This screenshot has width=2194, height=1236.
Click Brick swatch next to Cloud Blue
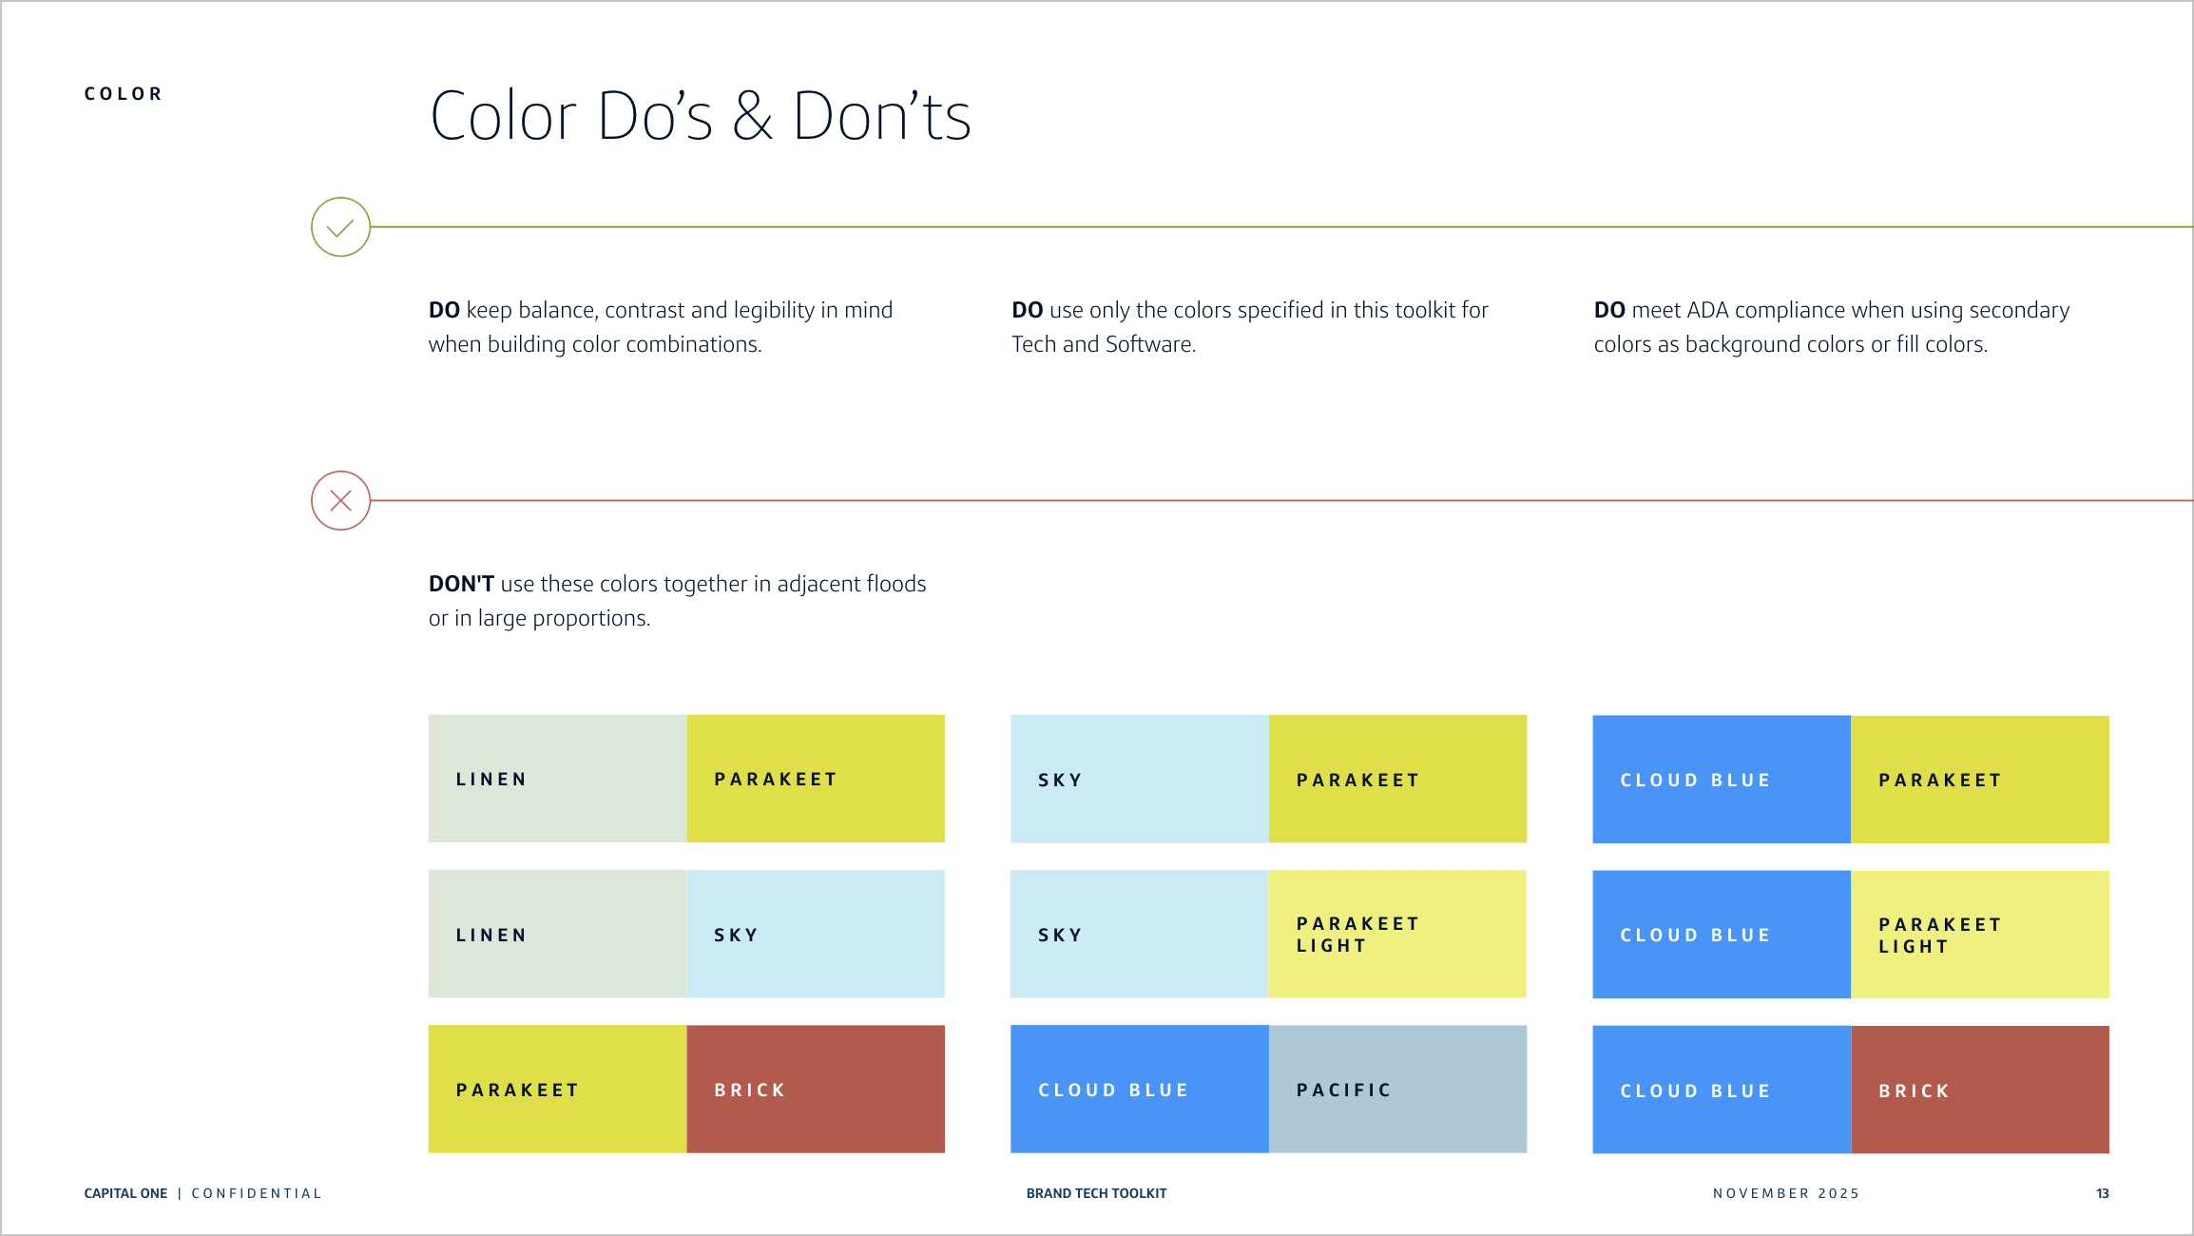tap(1979, 1091)
